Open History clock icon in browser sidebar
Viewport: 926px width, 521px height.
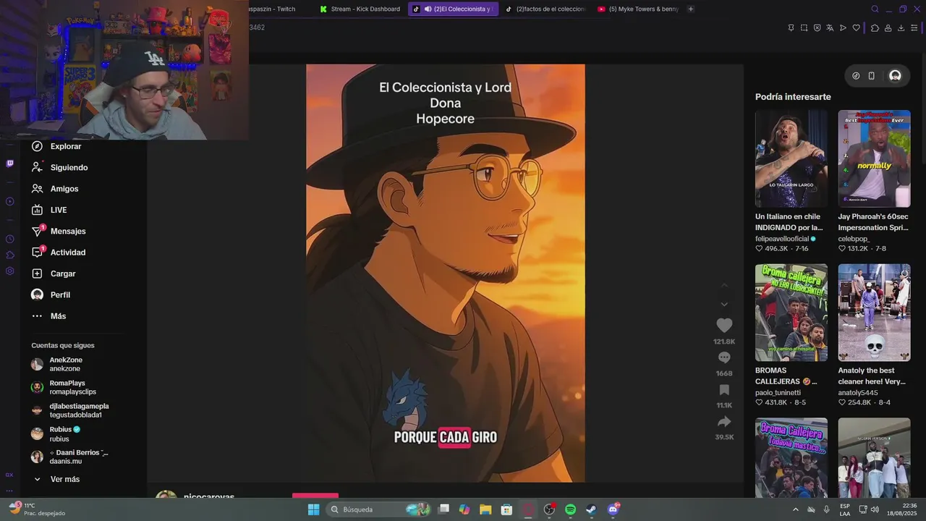(x=9, y=239)
